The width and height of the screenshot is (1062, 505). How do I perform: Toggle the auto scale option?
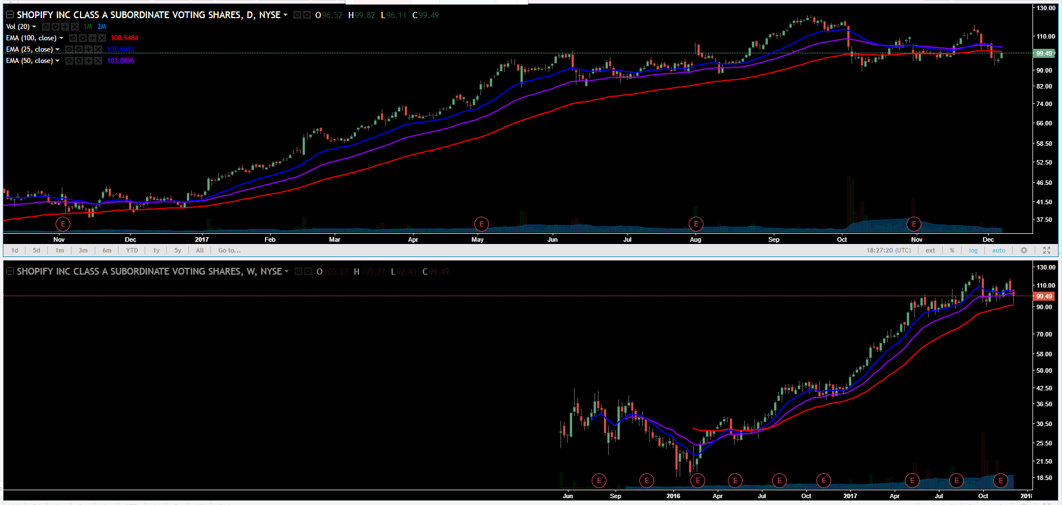click(x=998, y=250)
